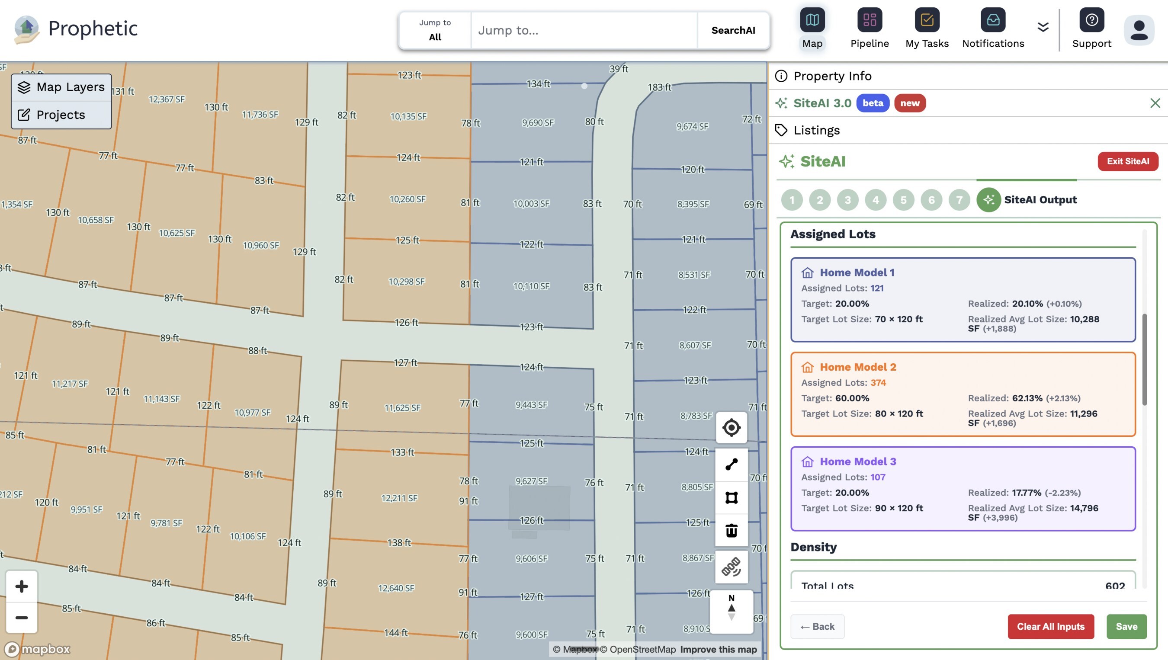Click the Back button
Screen dimensions: 1168x660
tap(817, 626)
